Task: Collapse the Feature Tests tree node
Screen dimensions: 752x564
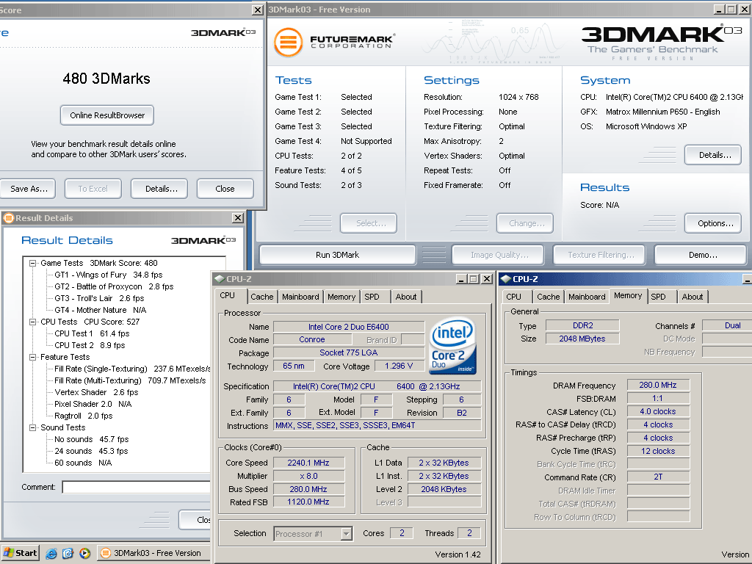Action: pyautogui.click(x=32, y=357)
